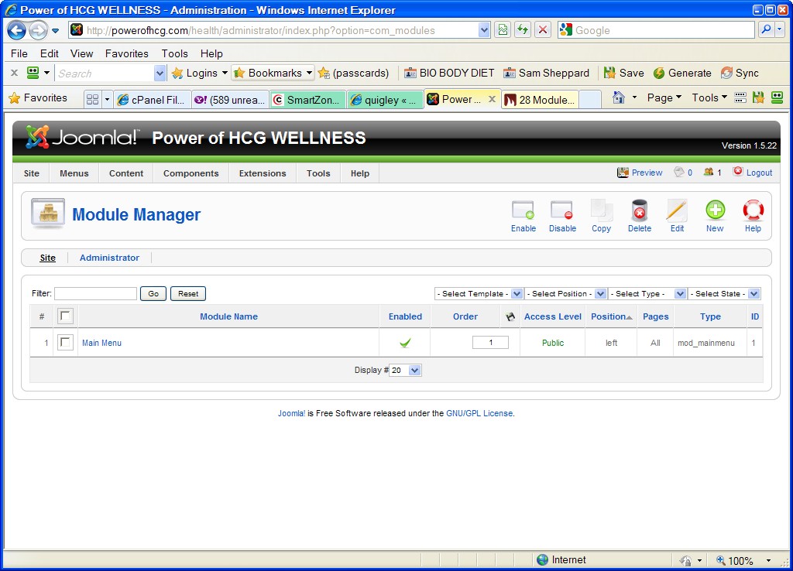Open the Components menu
The image size is (793, 571).
(191, 173)
